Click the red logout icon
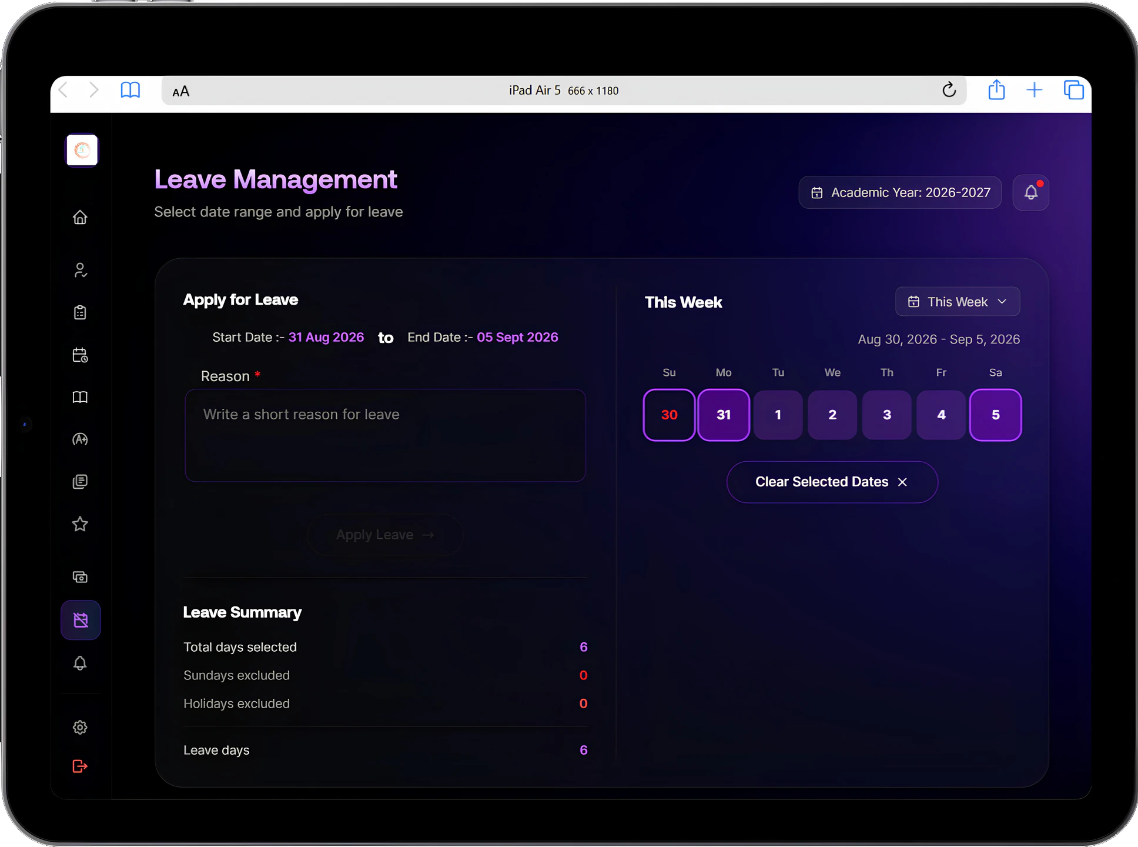 [x=80, y=766]
